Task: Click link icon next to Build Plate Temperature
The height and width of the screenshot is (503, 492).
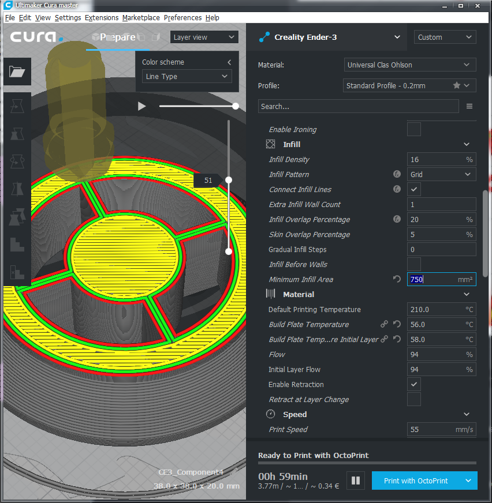Action: pos(384,324)
